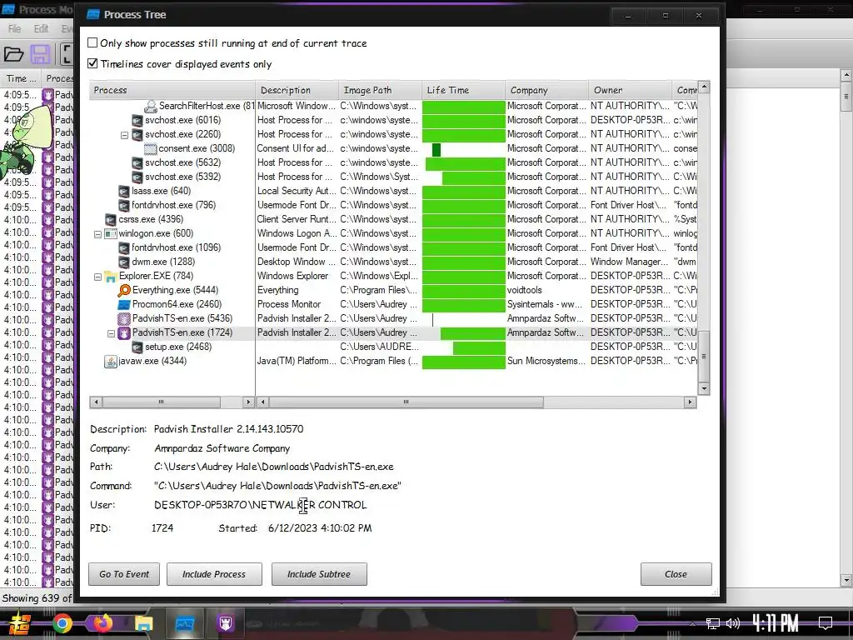
Task: Collapse the svchost.exe (2260) subtree
Action: point(125,134)
